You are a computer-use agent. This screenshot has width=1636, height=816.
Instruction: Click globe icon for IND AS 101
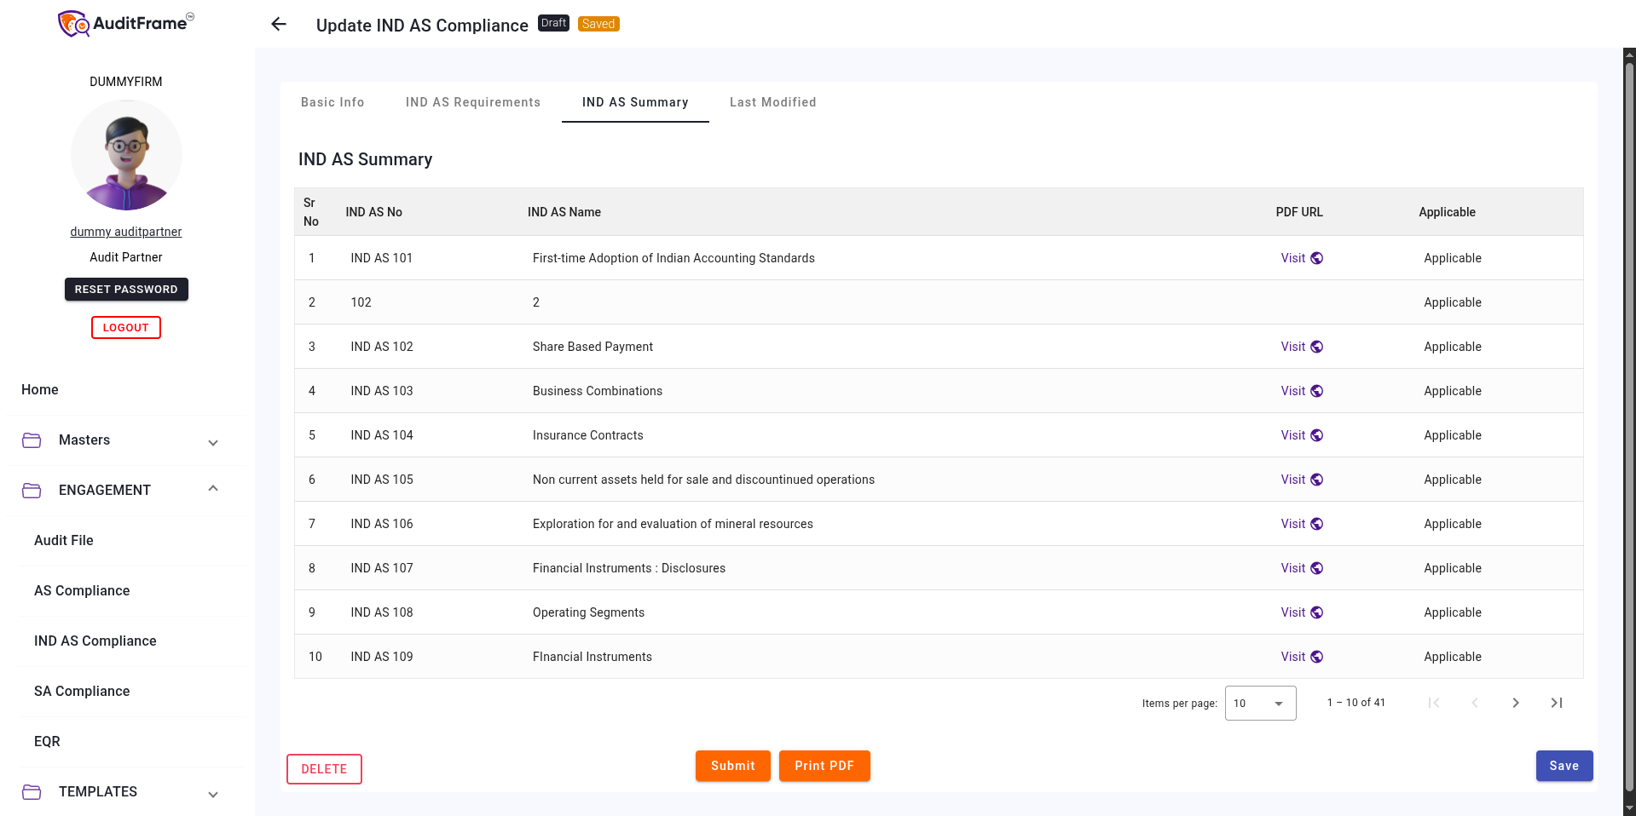point(1317,258)
